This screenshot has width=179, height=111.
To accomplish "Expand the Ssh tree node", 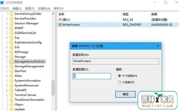I will tap(7, 47).
